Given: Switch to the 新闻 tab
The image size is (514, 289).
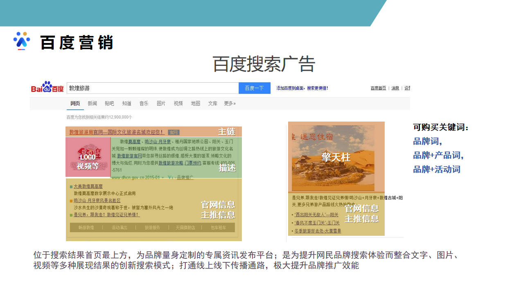Looking at the screenshot, I should [x=92, y=104].
